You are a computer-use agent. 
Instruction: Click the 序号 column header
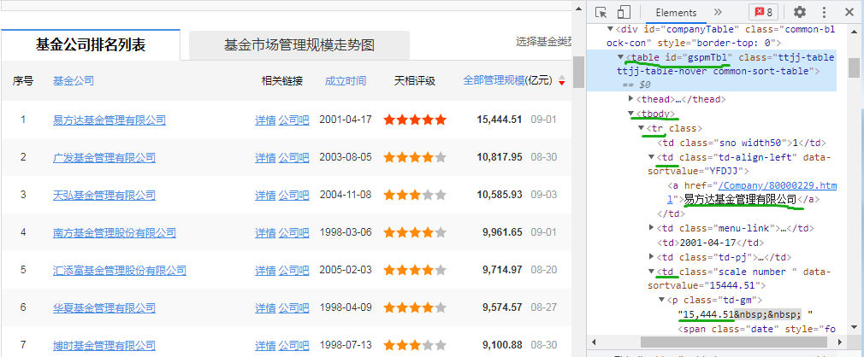coord(23,81)
